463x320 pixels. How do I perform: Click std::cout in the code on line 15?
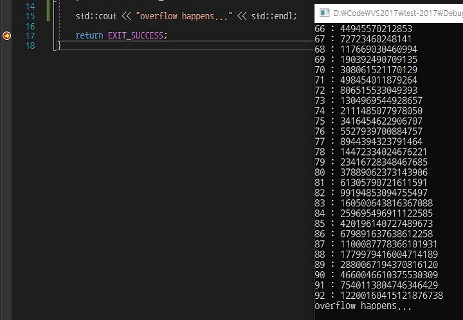pyautogui.click(x=96, y=16)
